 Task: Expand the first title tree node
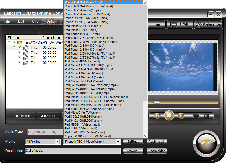(x=14, y=48)
